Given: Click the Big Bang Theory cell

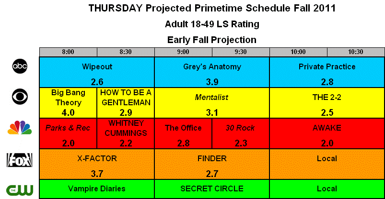Looking at the screenshot, I should (x=68, y=103).
